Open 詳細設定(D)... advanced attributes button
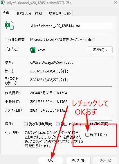The height and width of the screenshot is (164, 119). pos(101,124)
